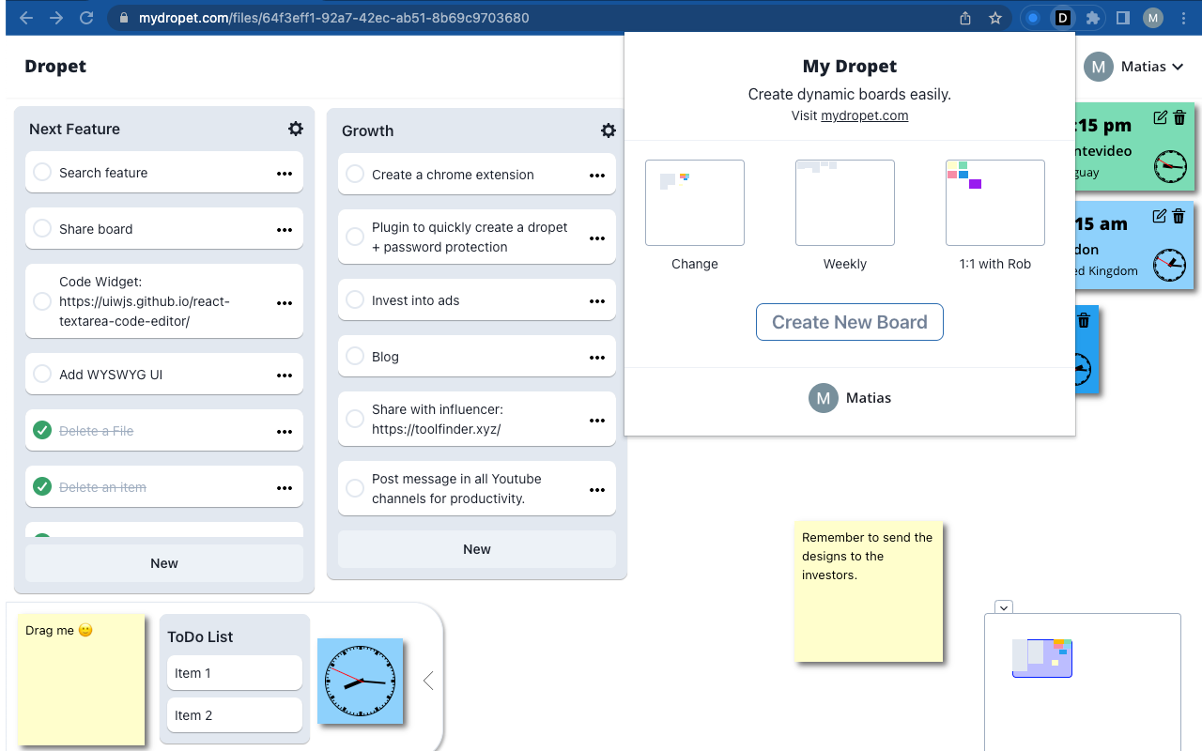The image size is (1202, 751).
Task: Check off Add WYSWYG UI item
Action: (42, 375)
